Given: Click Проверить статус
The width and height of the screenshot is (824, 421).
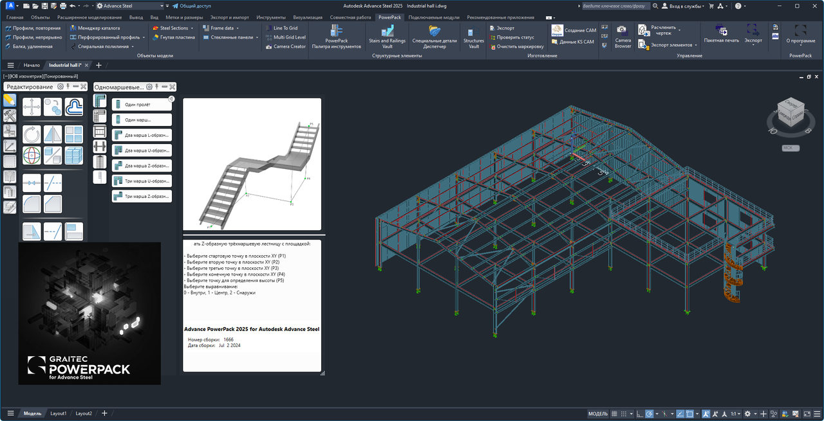Looking at the screenshot, I should 511,37.
